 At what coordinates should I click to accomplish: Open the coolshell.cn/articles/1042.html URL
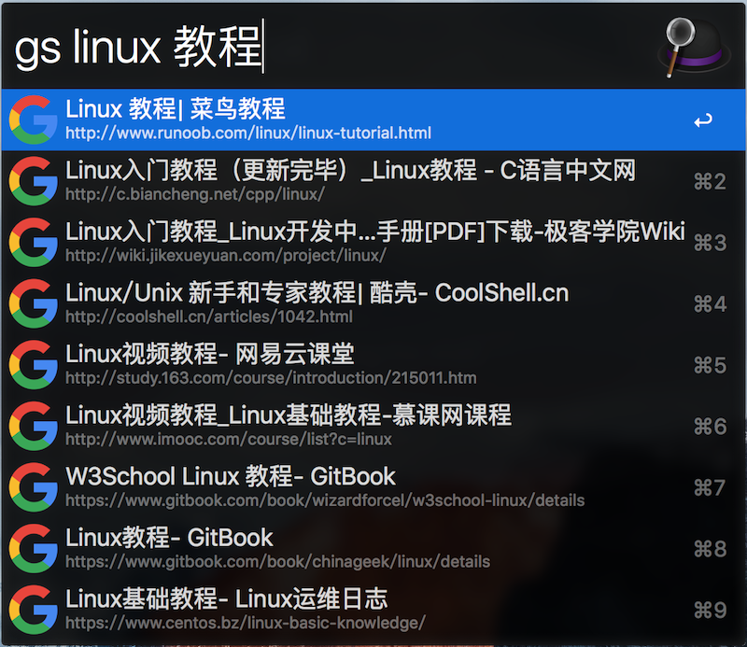pos(209,317)
